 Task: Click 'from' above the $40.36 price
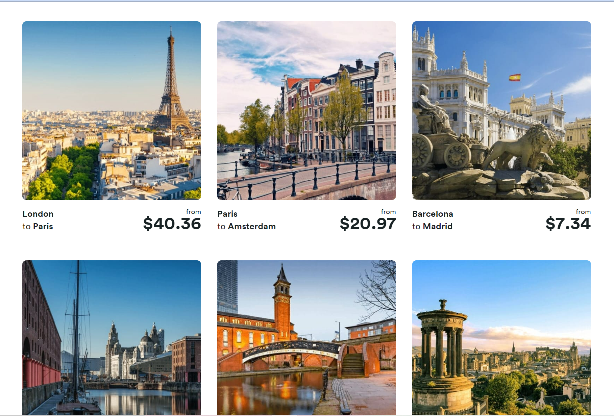(194, 212)
